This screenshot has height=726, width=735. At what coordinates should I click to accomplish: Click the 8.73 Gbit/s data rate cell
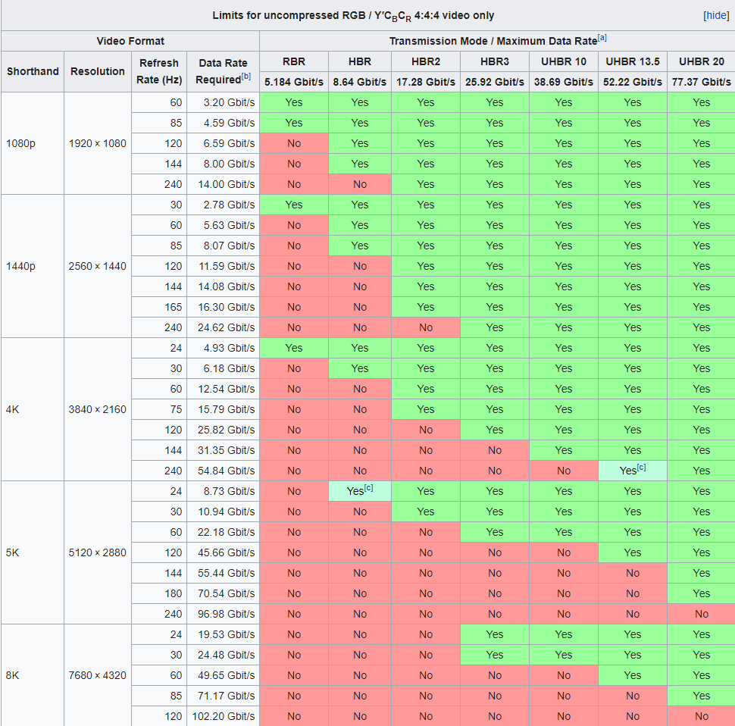[x=223, y=491]
